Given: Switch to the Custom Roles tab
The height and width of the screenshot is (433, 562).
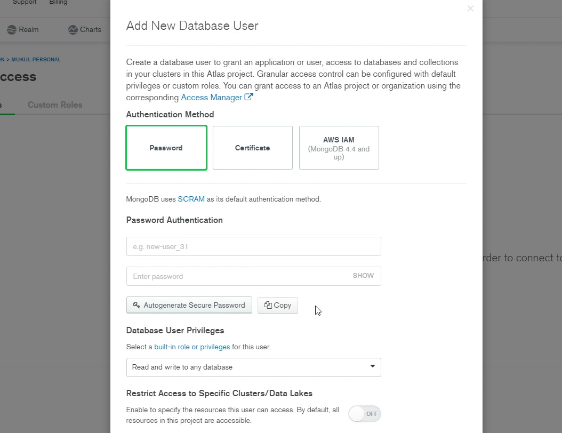Looking at the screenshot, I should pyautogui.click(x=55, y=105).
